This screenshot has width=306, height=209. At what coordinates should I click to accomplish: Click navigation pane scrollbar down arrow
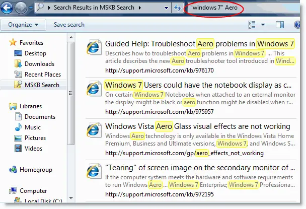pyautogui.click(x=71, y=198)
